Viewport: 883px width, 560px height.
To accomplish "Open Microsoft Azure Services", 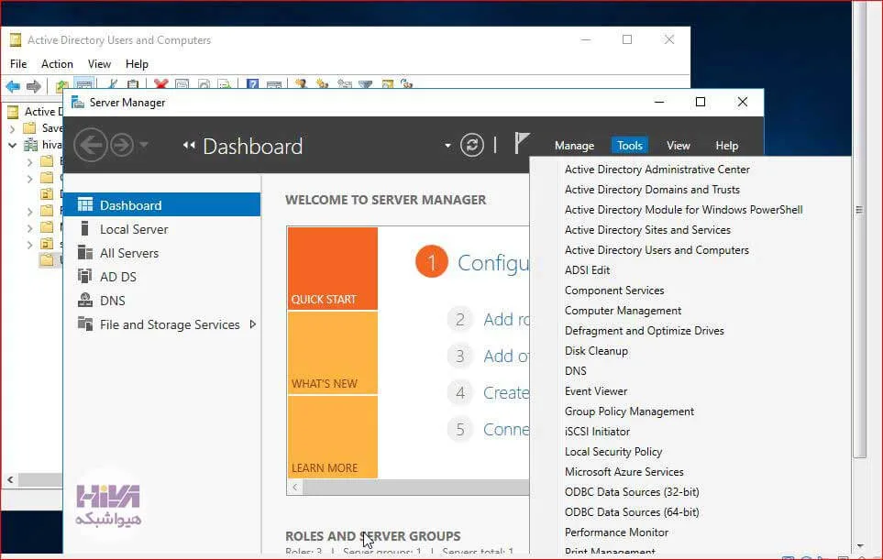I will point(624,472).
